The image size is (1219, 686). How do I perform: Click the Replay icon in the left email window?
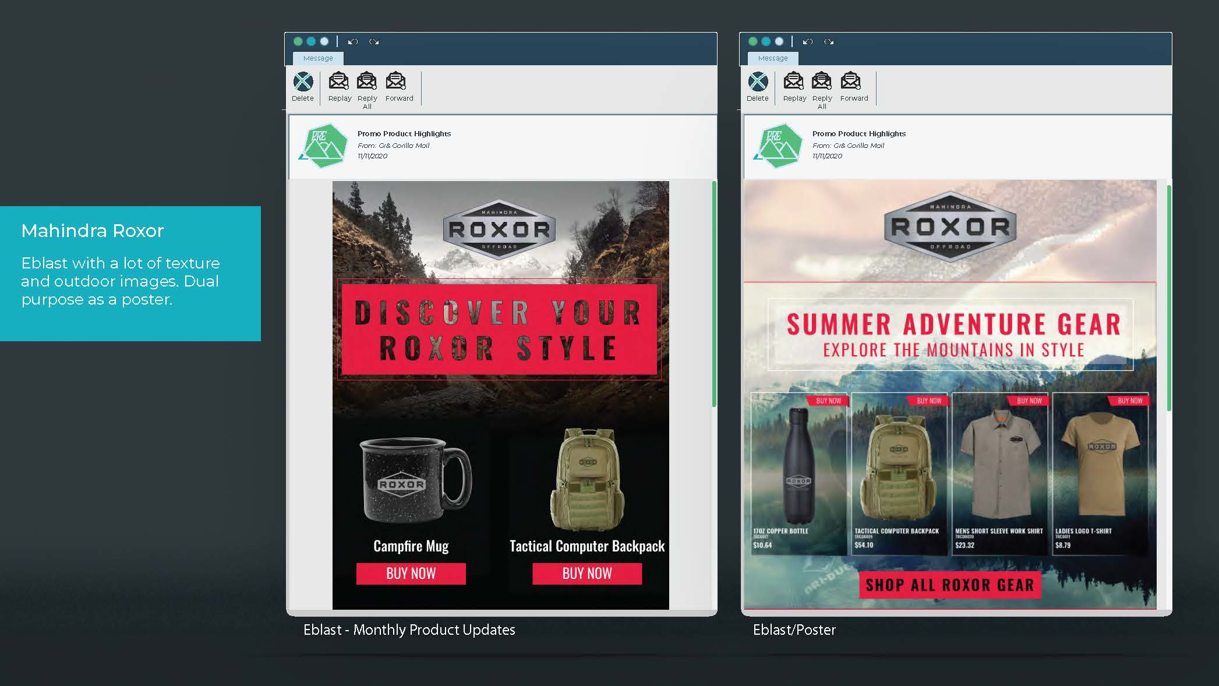point(339,81)
